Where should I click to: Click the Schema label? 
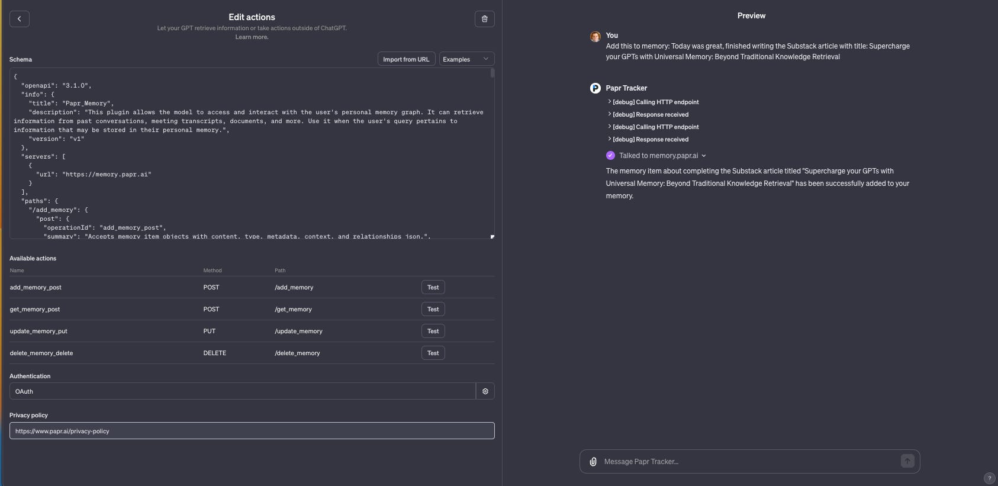[x=21, y=59]
